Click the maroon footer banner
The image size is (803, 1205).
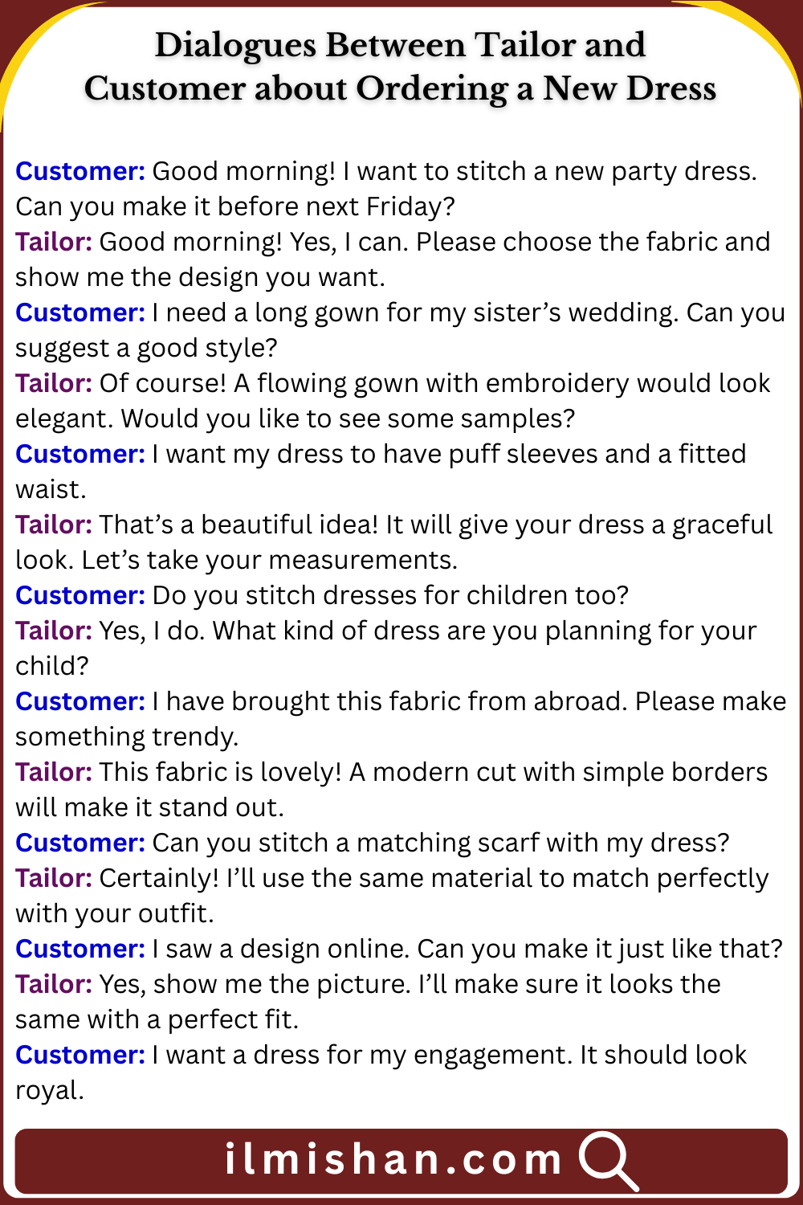pos(120,1162)
